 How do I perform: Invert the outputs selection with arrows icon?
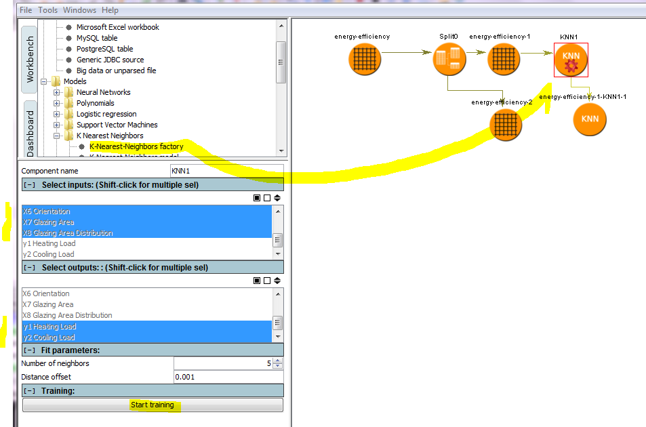click(277, 280)
